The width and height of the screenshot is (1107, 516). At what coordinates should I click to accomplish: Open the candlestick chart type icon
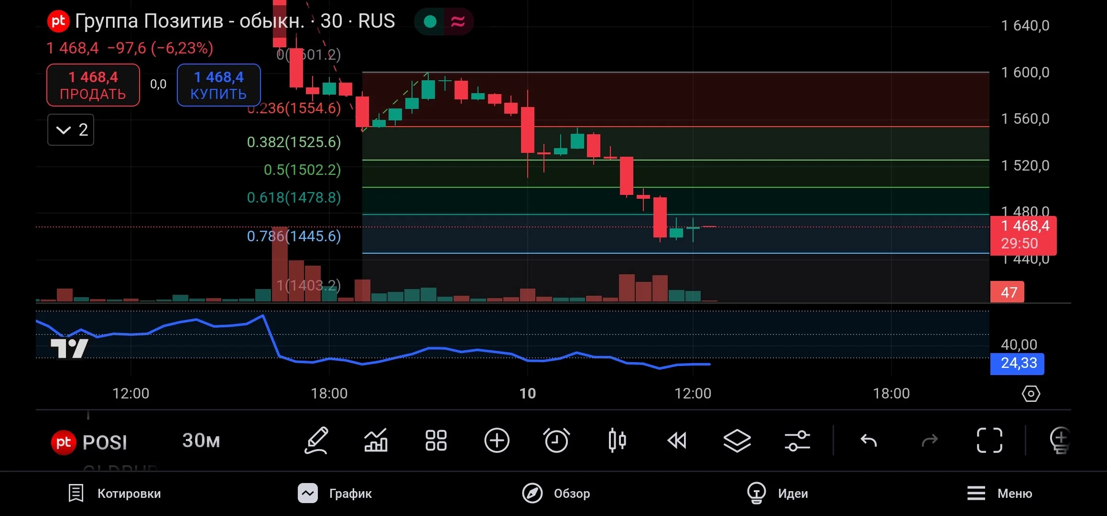617,440
